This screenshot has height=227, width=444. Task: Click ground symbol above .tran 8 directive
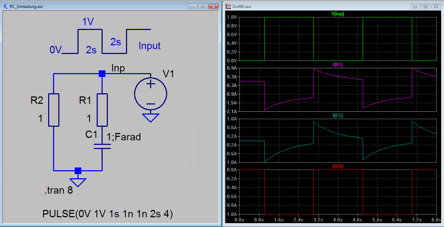(x=78, y=182)
